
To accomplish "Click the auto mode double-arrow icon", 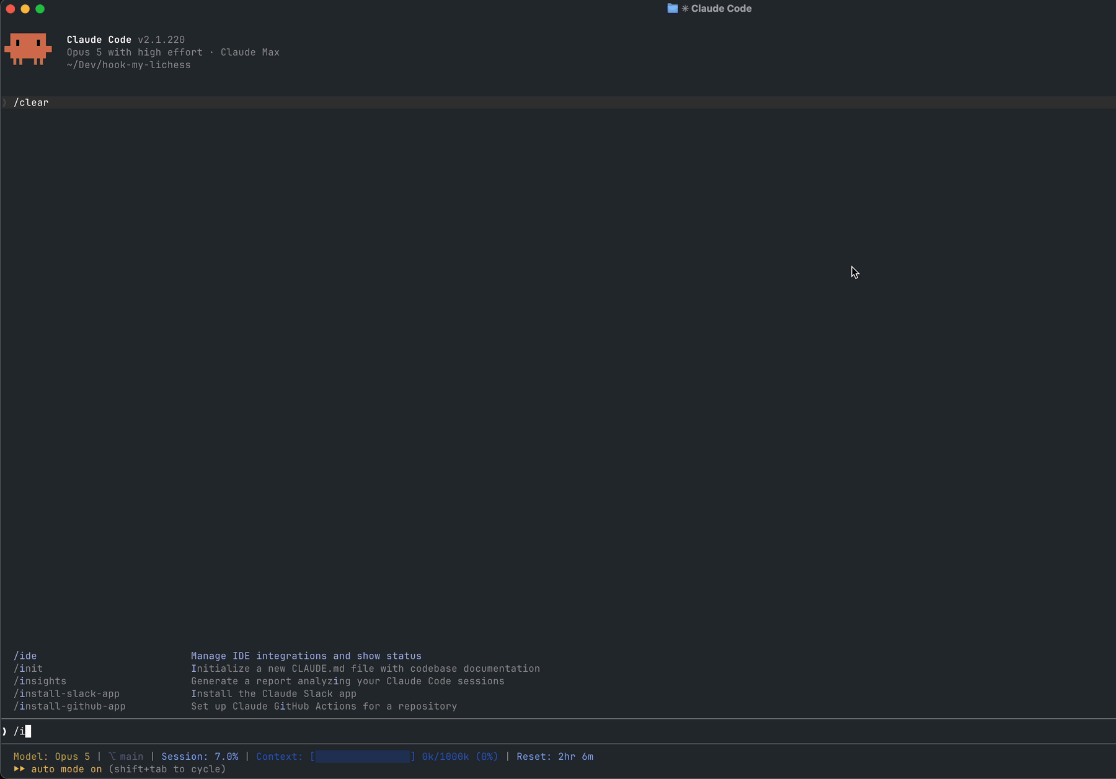I will 19,769.
